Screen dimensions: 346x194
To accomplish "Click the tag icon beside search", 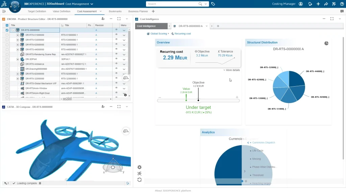I will 213,4.
